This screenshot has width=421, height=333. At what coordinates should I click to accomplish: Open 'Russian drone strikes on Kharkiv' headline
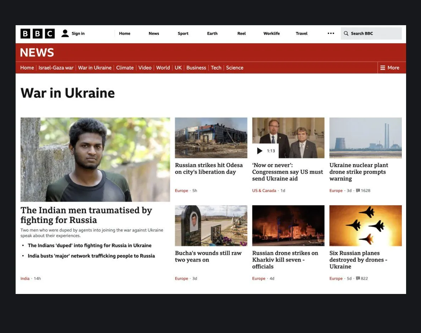point(285,260)
